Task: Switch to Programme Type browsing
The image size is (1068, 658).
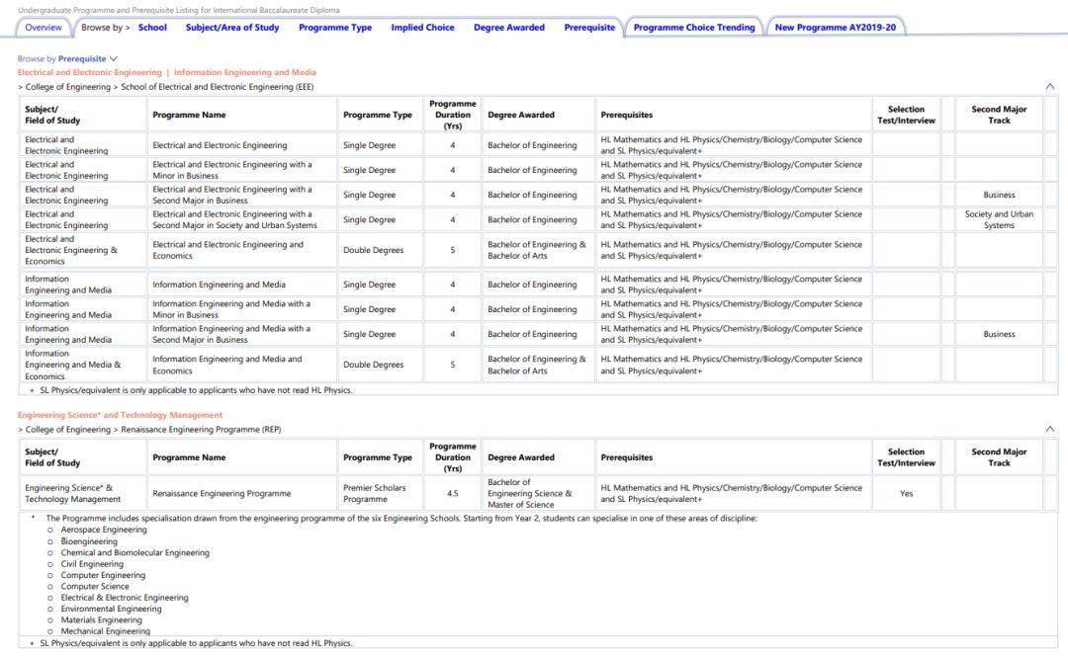Action: click(335, 28)
